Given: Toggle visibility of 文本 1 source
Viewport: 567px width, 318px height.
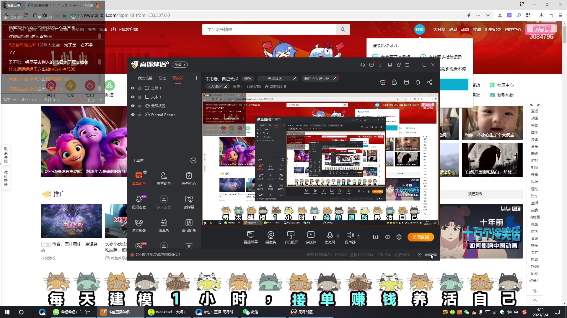Looking at the screenshot, I should pos(133,97).
